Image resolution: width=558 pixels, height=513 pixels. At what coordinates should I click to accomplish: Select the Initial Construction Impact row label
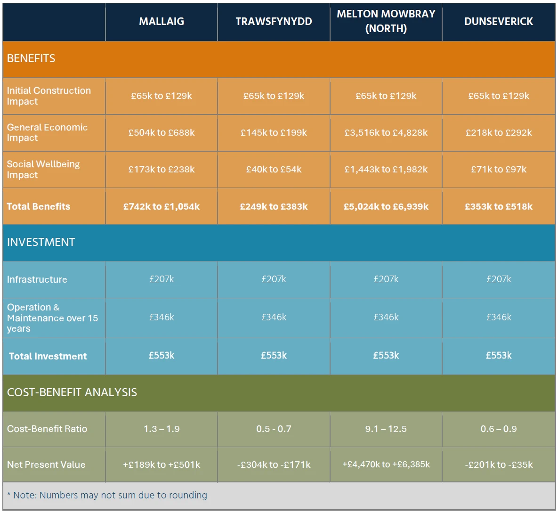pyautogui.click(x=49, y=96)
